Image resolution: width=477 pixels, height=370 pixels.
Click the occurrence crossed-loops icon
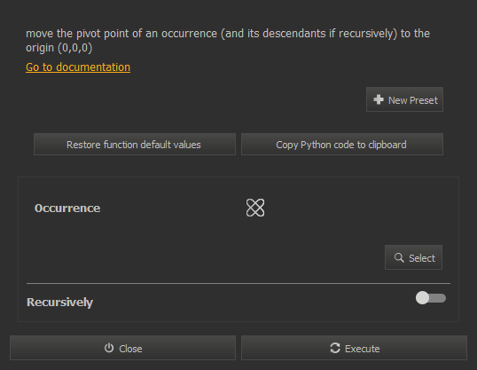pos(255,208)
